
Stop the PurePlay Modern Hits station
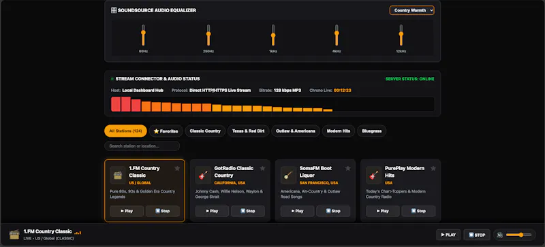coord(418,211)
